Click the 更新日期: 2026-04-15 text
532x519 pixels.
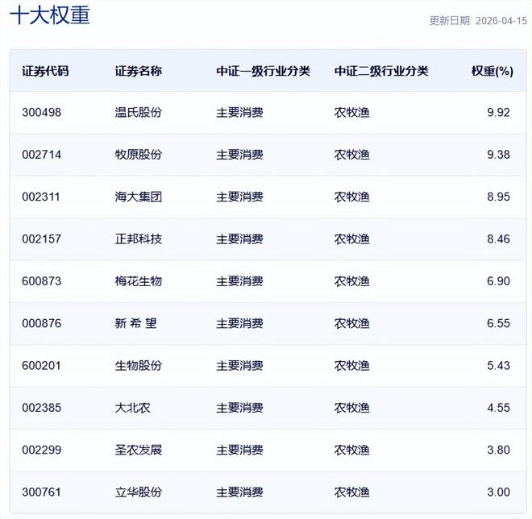point(478,21)
